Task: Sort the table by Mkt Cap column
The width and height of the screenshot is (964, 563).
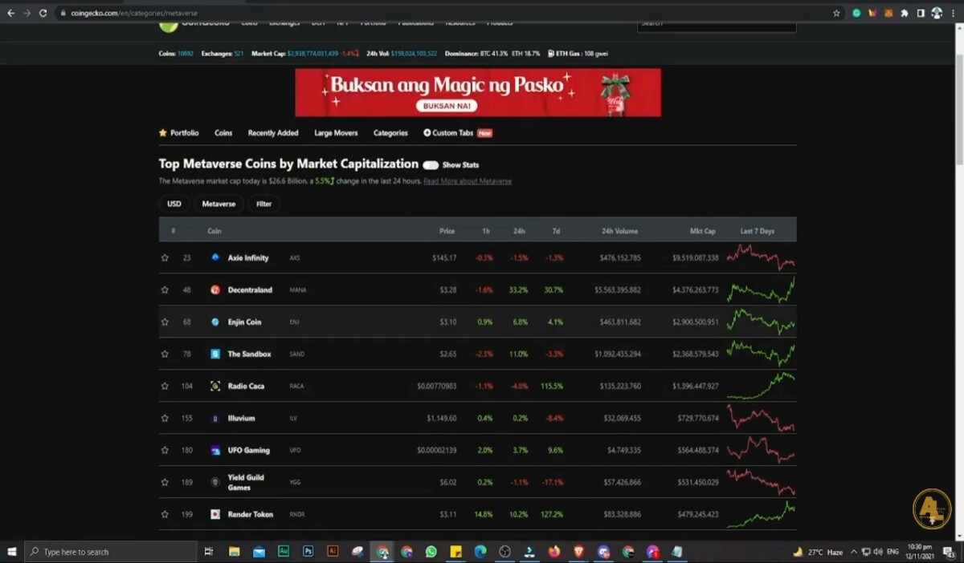Action: 703,231
